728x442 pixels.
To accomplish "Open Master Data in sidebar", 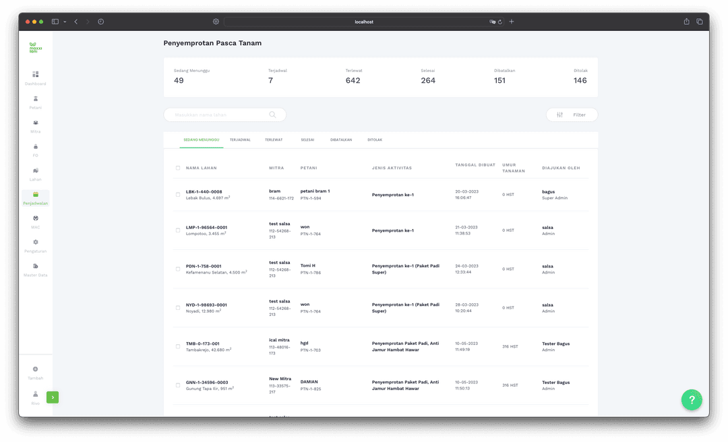I will pyautogui.click(x=36, y=267).
